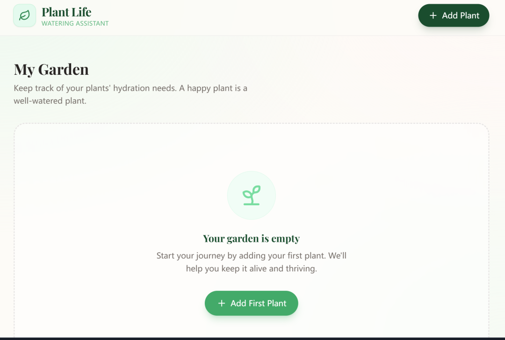Click the plus icon in Add First Plant
Screen dimensions: 505x340
coord(222,303)
